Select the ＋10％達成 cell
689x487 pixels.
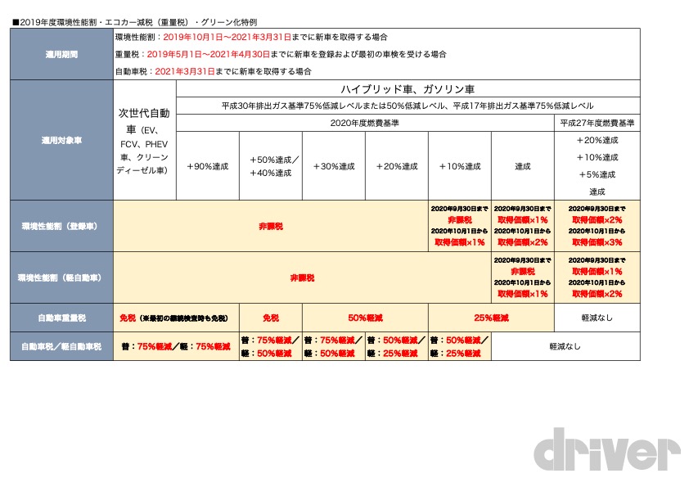tap(458, 165)
